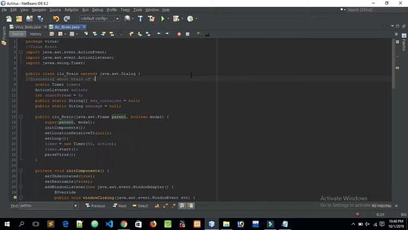Image resolution: width=408 pixels, height=230 pixels.
Task: Click the Select find button
Action: (x=140, y=206)
